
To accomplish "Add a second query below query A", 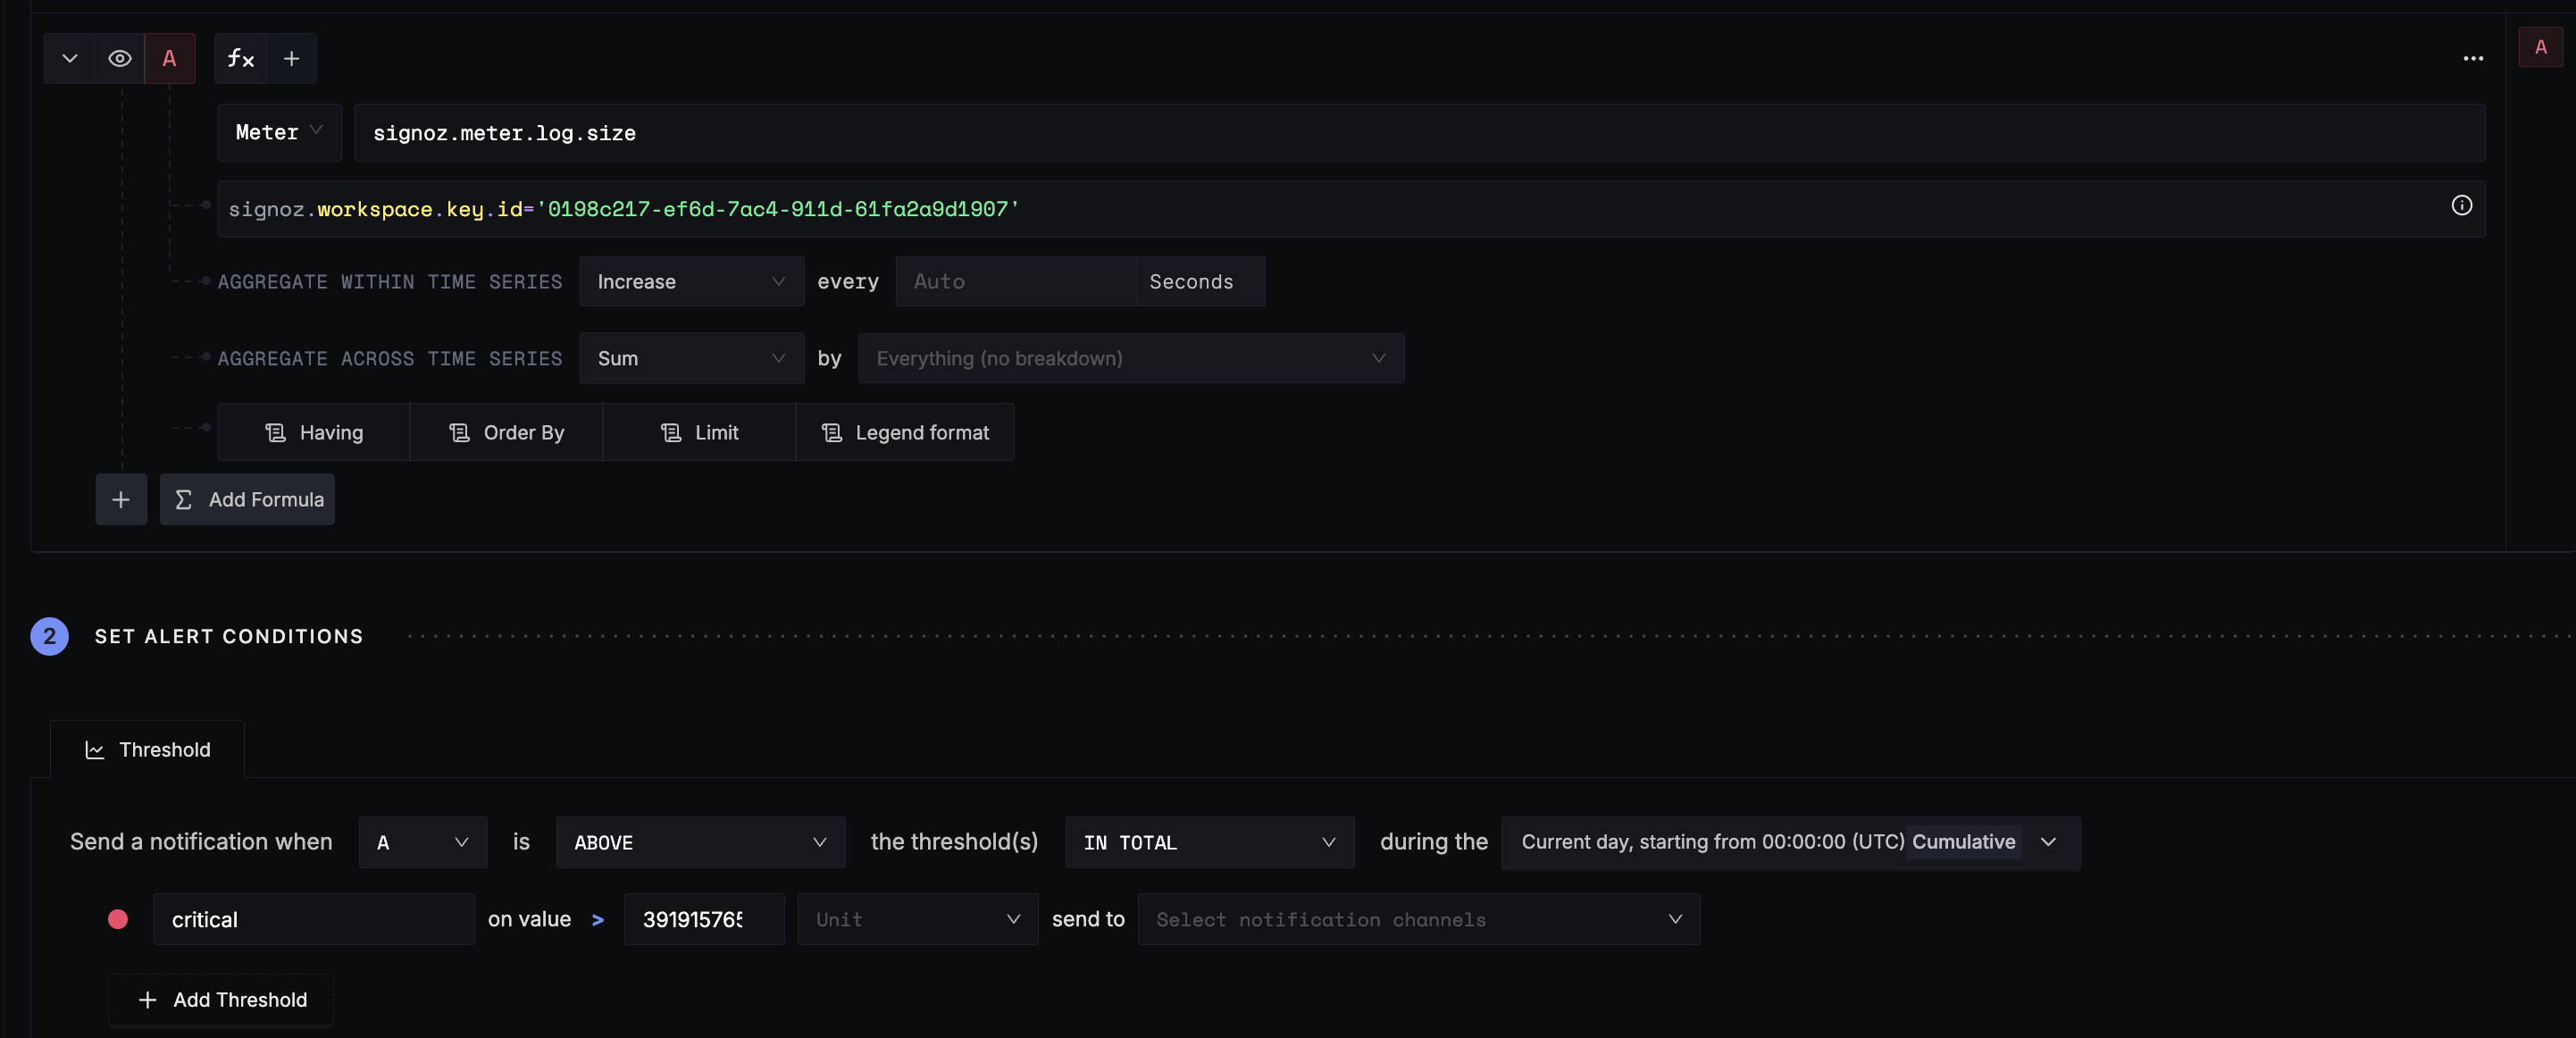I will [x=120, y=499].
